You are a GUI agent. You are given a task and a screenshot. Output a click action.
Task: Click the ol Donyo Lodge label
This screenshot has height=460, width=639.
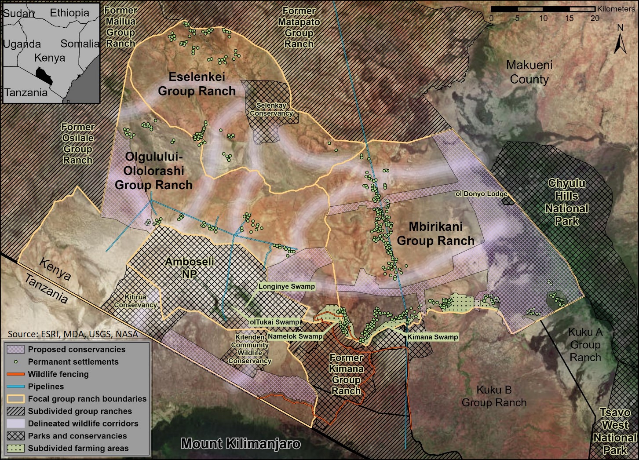point(482,193)
